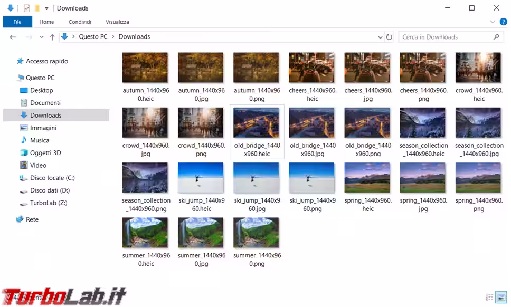Image resolution: width=511 pixels, height=307 pixels.
Task: Switch to the Visualizza tab
Action: pos(117,22)
